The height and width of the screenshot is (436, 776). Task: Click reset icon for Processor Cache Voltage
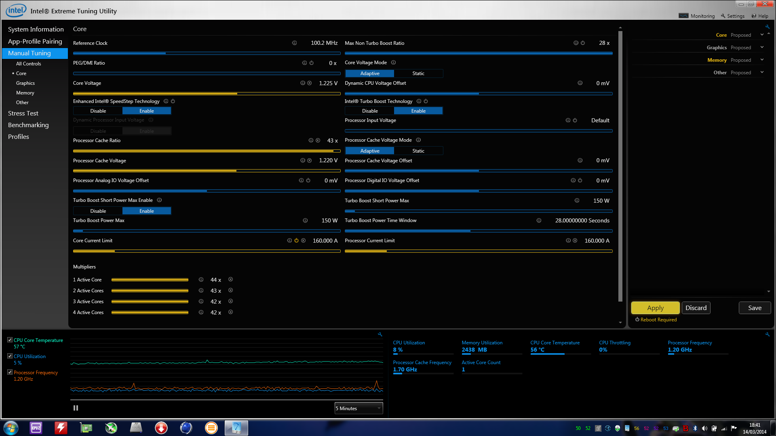tap(310, 160)
